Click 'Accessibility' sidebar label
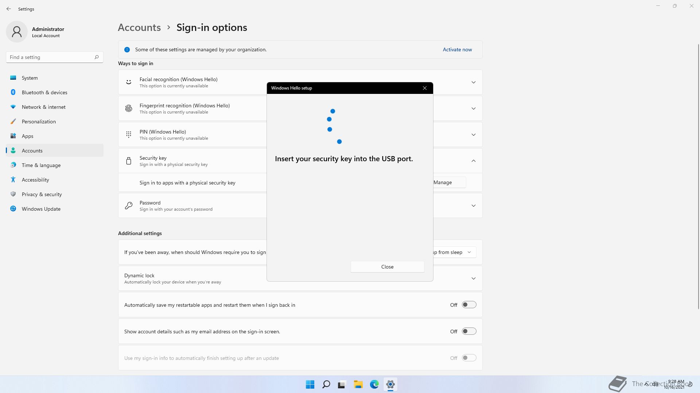Screen dimensions: 700x393 35,180
